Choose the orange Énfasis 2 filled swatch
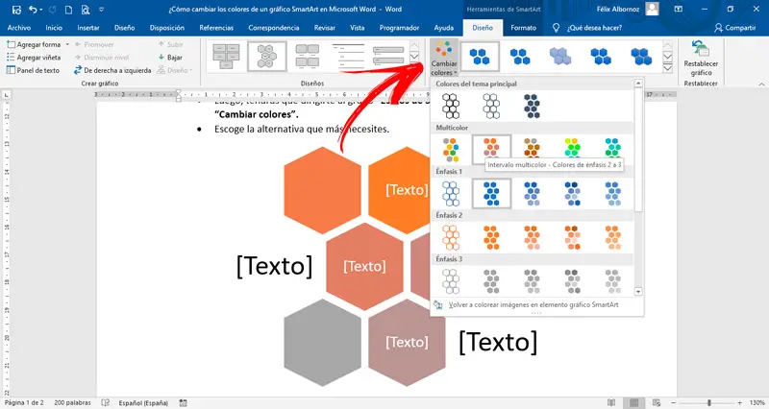This screenshot has width=769, height=409. coord(491,237)
